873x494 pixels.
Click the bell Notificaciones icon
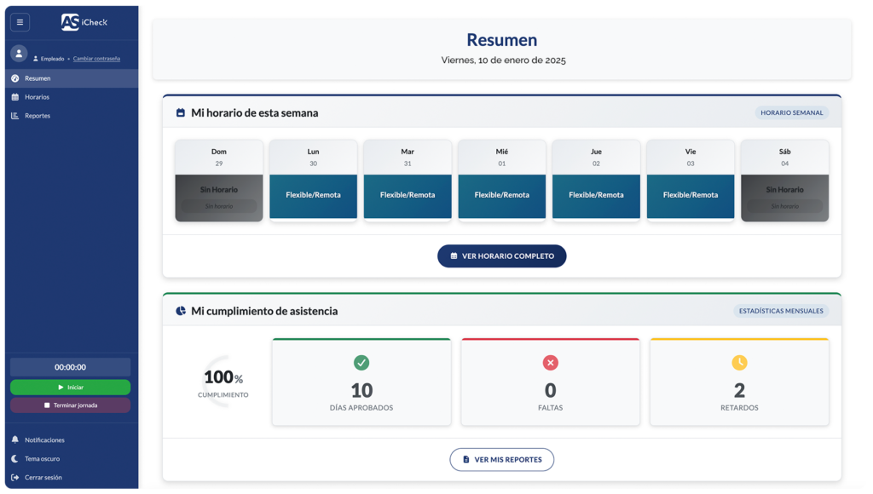(x=15, y=440)
